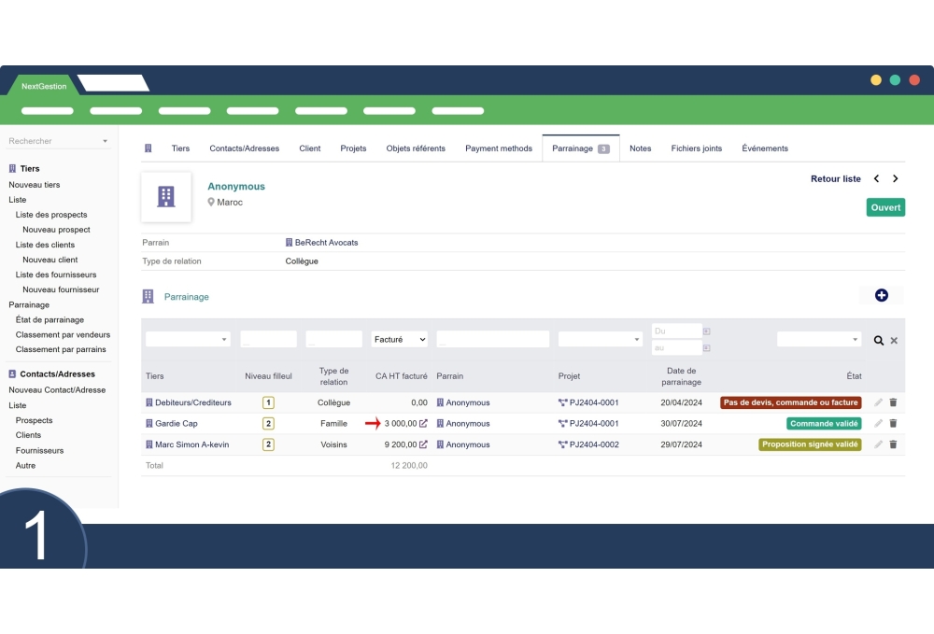Open the Facturé dropdown filter
This screenshot has width=934, height=634.
pyautogui.click(x=400, y=340)
